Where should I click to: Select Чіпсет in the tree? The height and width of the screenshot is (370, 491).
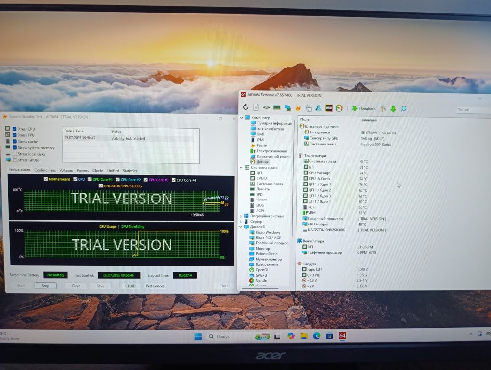pos(258,200)
